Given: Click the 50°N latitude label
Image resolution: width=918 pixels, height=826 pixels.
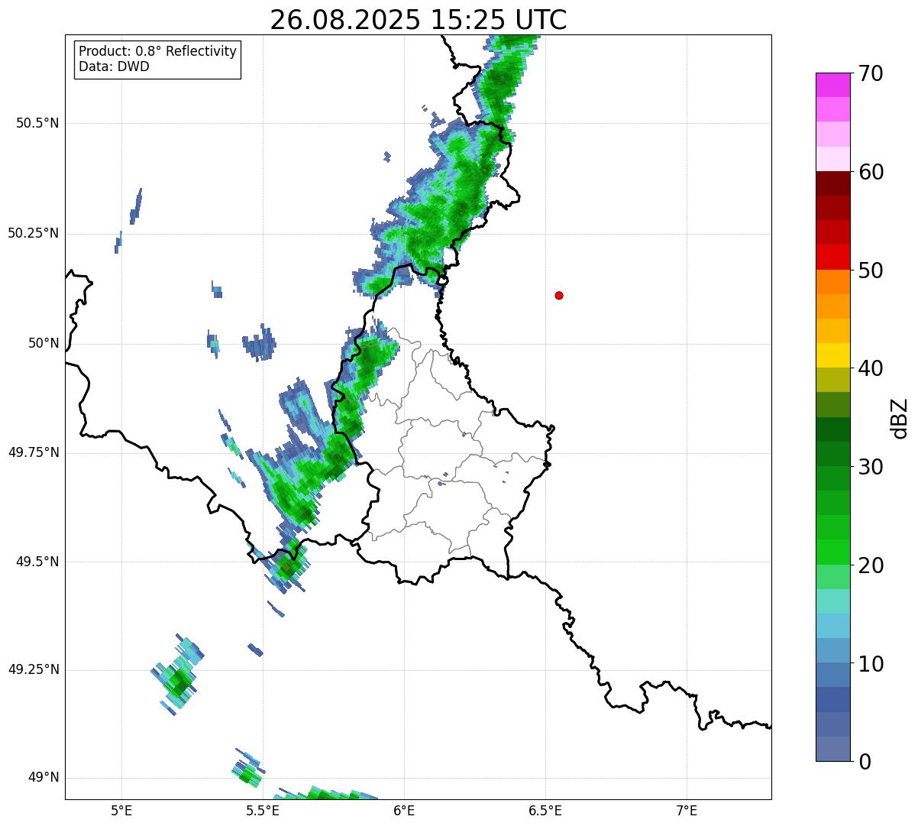Looking at the screenshot, I should click(44, 343).
